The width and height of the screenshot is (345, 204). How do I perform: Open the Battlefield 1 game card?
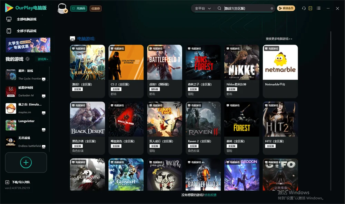(165, 71)
